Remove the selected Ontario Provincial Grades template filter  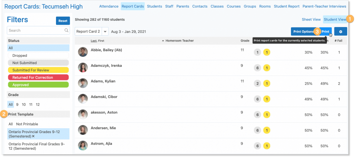33,137
